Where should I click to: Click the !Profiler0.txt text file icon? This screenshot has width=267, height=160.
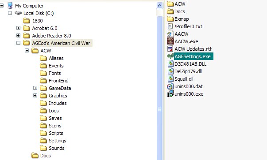tap(170, 26)
